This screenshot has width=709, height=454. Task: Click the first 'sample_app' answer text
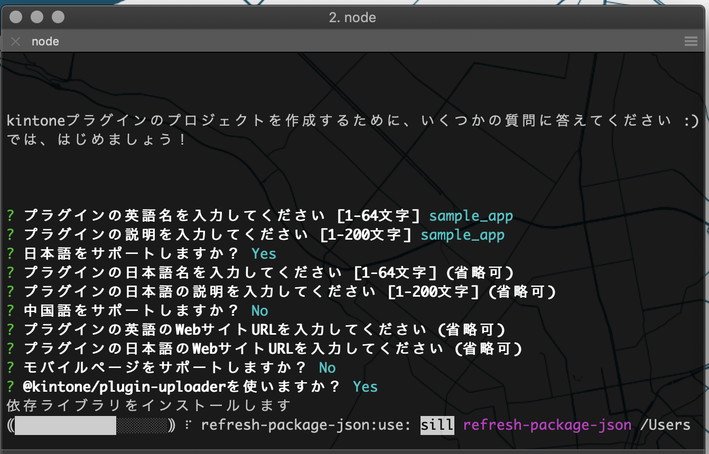click(471, 216)
